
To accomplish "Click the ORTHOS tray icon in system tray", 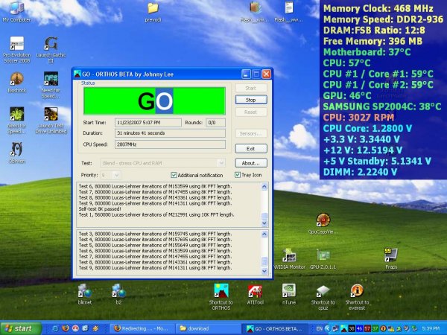I will [x=344, y=328].
